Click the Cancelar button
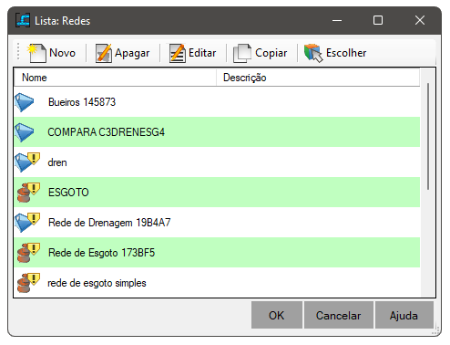The height and width of the screenshot is (345, 450). click(339, 315)
